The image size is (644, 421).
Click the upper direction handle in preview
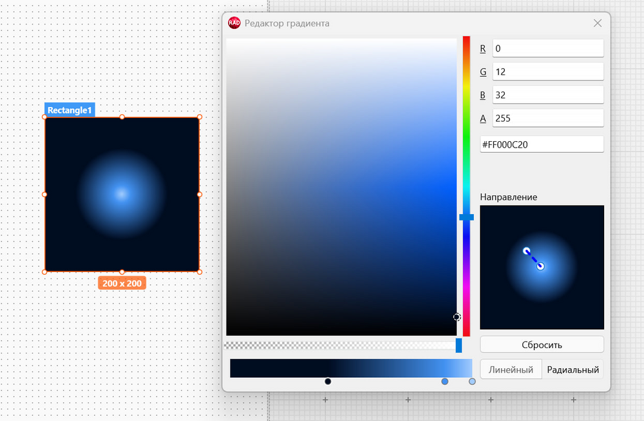point(527,251)
